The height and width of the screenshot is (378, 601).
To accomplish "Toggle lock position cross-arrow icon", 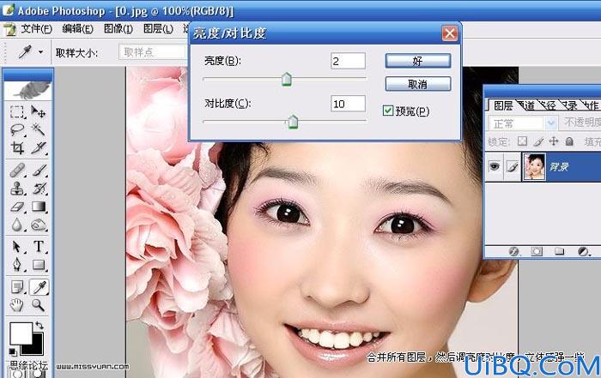I will [554, 141].
